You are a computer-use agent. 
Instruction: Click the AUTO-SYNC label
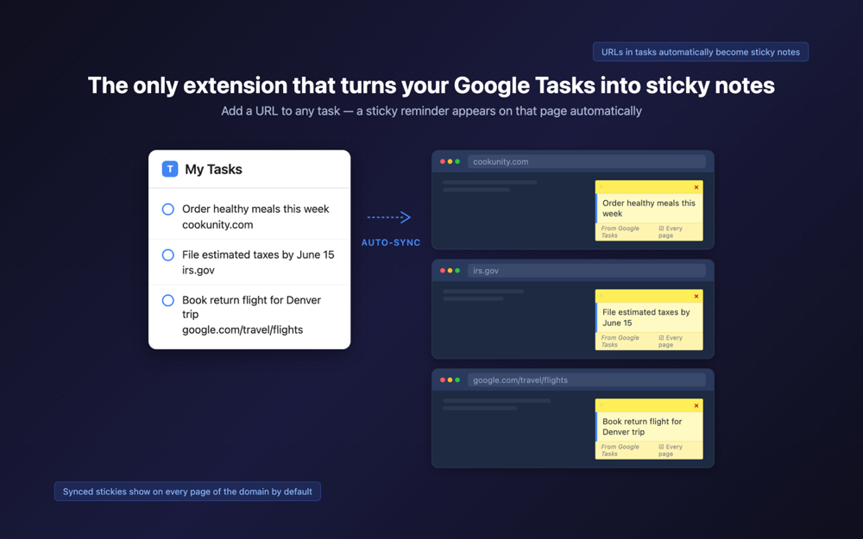(391, 242)
